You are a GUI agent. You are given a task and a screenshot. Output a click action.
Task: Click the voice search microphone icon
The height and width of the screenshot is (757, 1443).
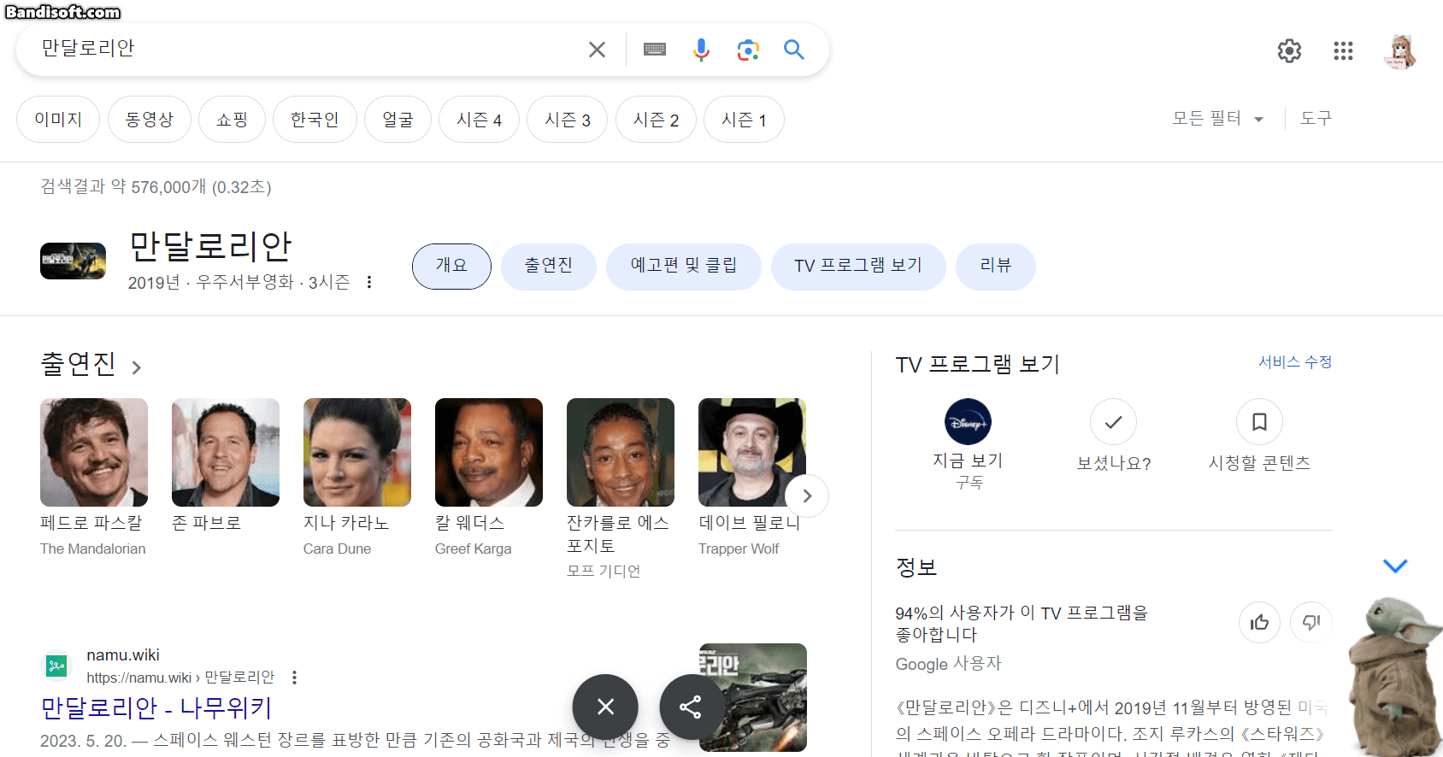point(701,50)
